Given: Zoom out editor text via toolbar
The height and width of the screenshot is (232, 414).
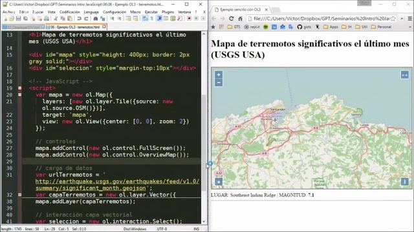Looking at the screenshot, I should coord(119,19).
